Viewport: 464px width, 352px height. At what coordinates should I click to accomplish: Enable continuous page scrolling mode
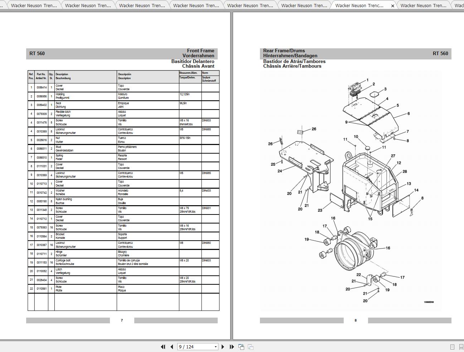(461, 347)
